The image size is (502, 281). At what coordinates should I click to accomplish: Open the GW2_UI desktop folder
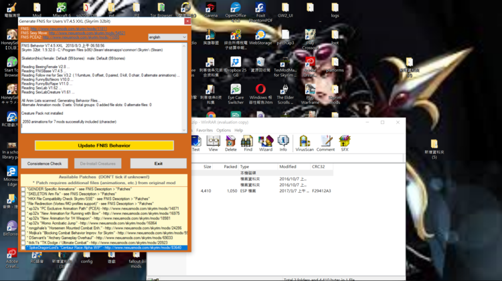[x=285, y=9]
